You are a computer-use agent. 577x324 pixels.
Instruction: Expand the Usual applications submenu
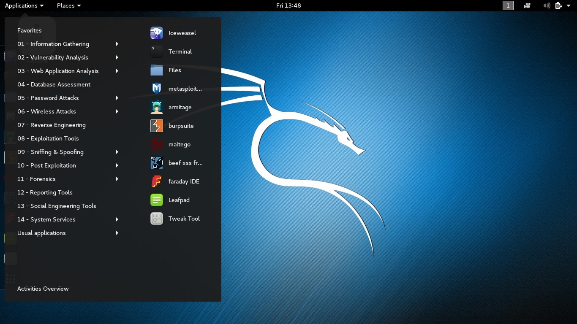coord(41,233)
